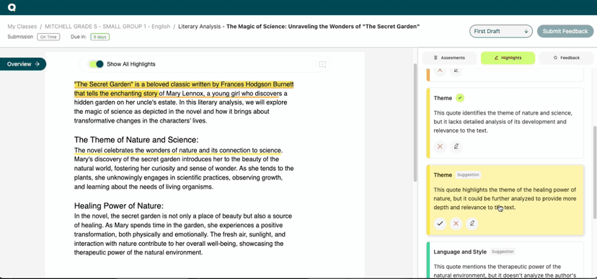Click the essay title in the breadcrumb
The height and width of the screenshot is (279, 597).
(x=323, y=27)
